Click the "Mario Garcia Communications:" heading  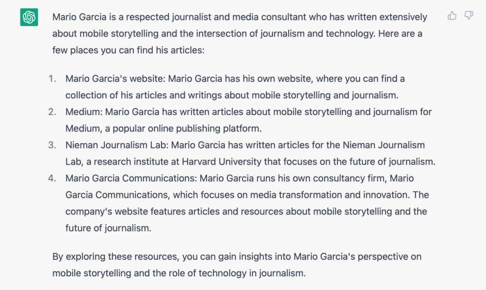coord(131,178)
